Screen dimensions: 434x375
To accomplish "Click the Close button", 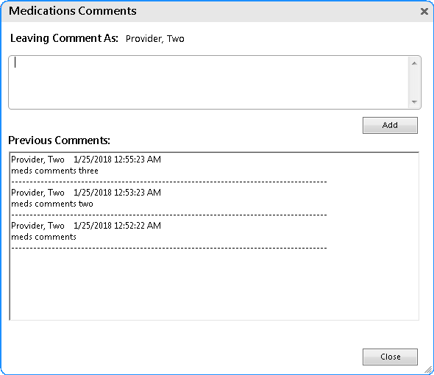I will 390,357.
